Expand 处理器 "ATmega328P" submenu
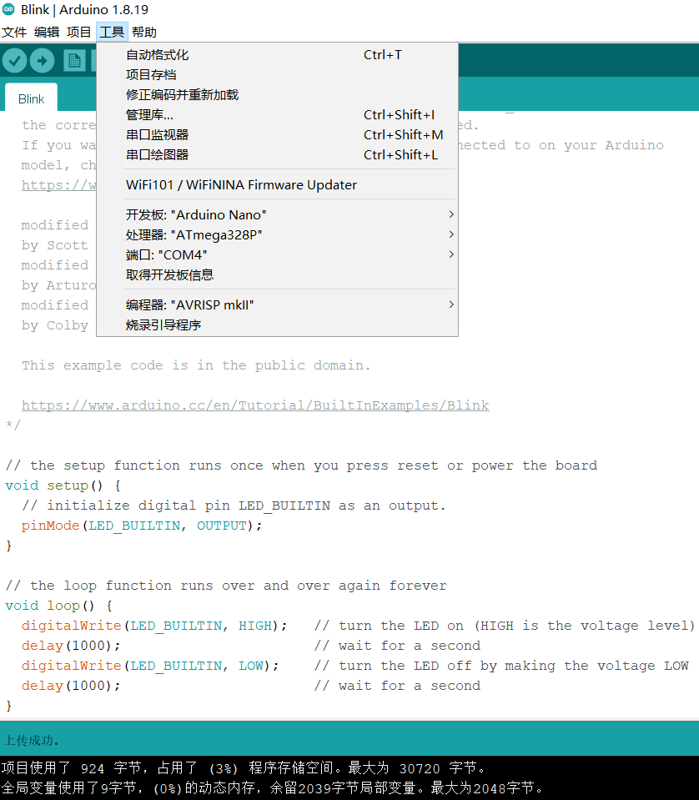 tap(278, 234)
